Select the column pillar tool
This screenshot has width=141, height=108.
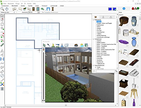click(x=53, y=9)
